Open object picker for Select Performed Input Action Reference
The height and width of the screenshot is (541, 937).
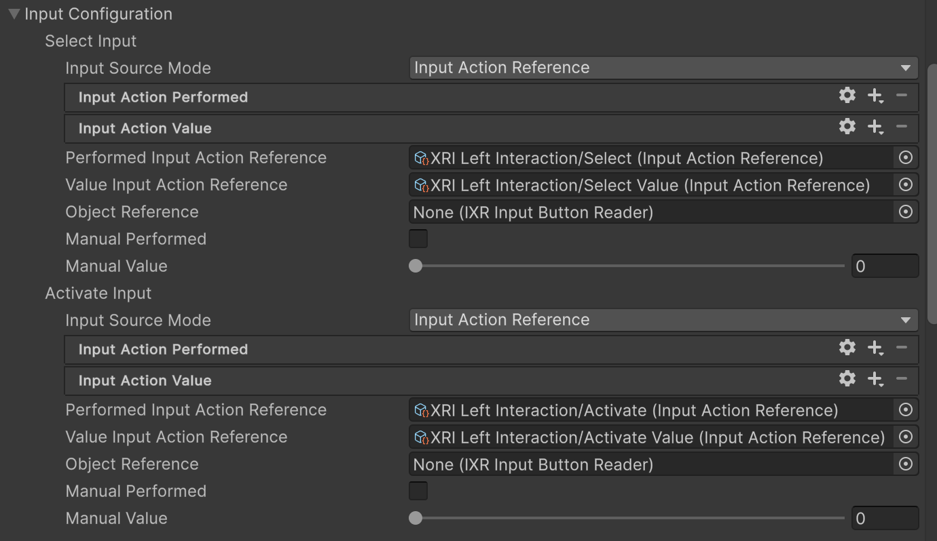[905, 158]
